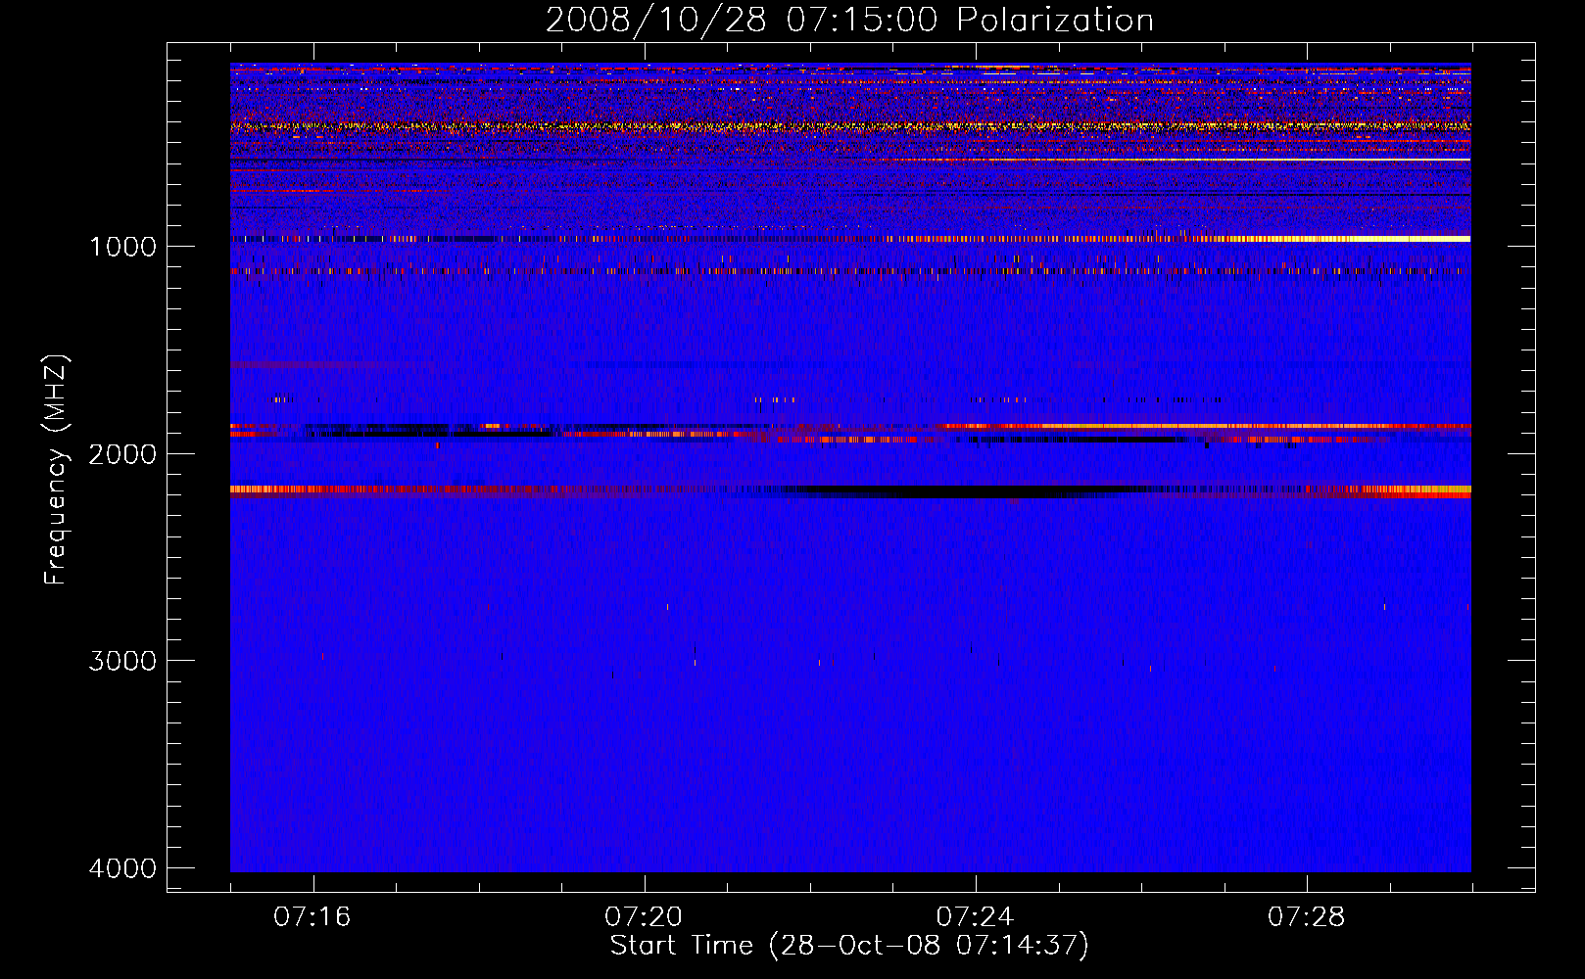Click the 07:24 time tick label
Screen dimensions: 1585x979
coord(976,916)
